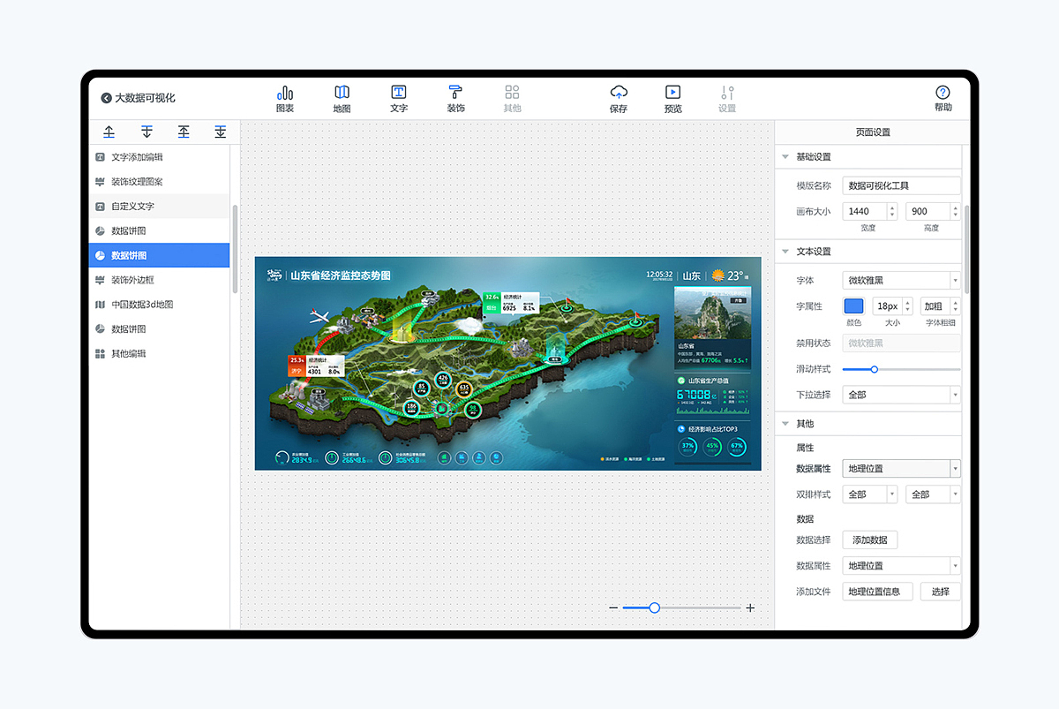Open the 地图 map tool
The width and height of the screenshot is (1059, 709).
[342, 99]
